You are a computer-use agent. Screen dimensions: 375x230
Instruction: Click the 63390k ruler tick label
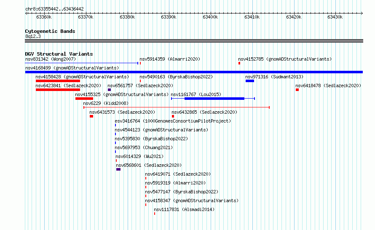point(169,17)
